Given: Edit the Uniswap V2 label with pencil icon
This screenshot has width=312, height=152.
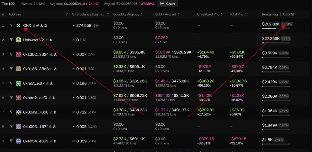Looking at the screenshot, I should (x=47, y=40).
